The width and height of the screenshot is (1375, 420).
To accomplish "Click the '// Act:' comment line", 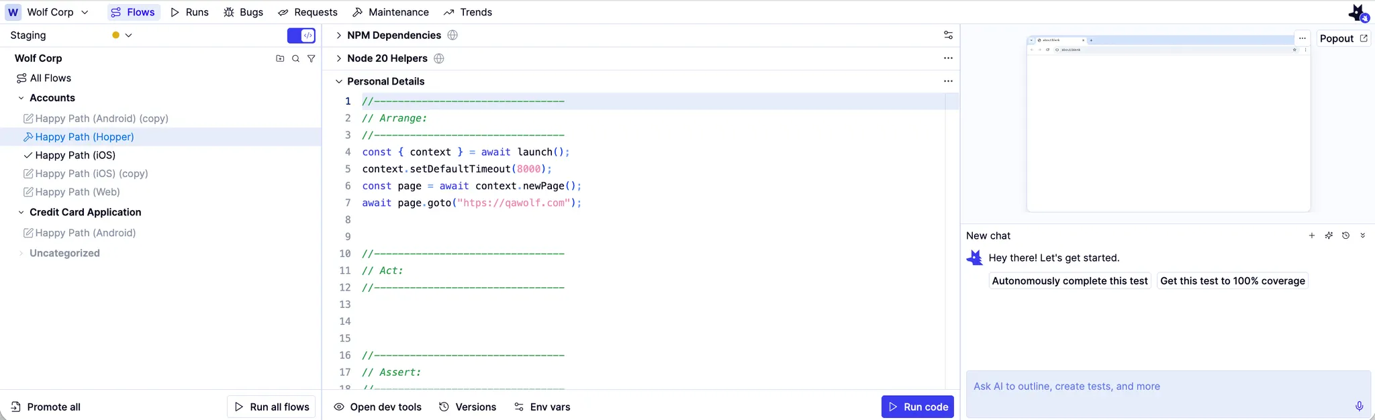I will [383, 270].
